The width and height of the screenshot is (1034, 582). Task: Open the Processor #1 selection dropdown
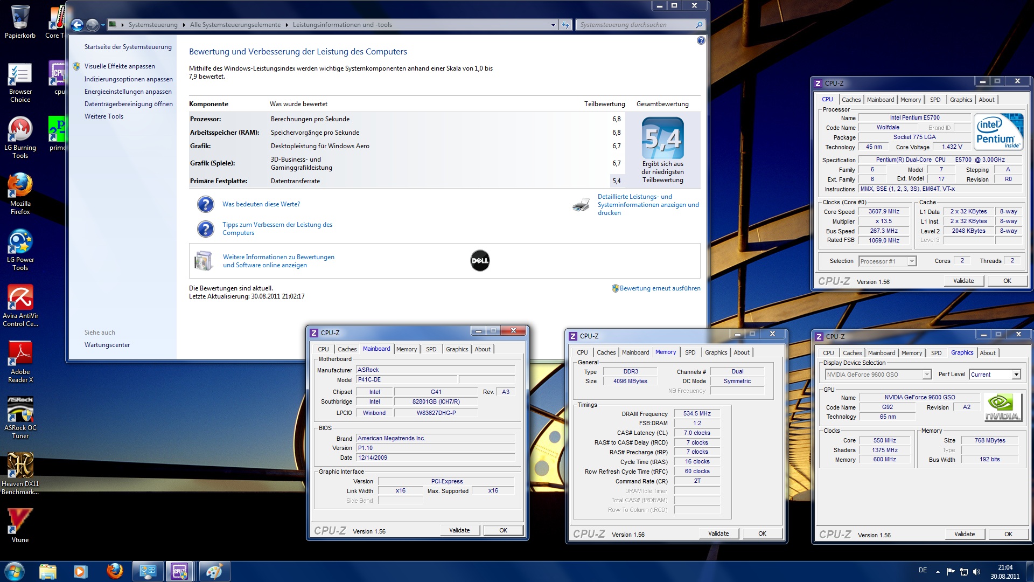[x=911, y=261]
